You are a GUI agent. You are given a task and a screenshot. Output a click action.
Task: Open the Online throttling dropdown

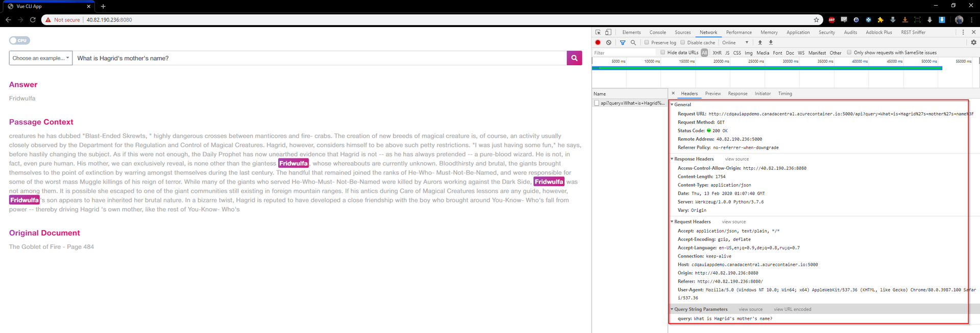click(x=735, y=42)
